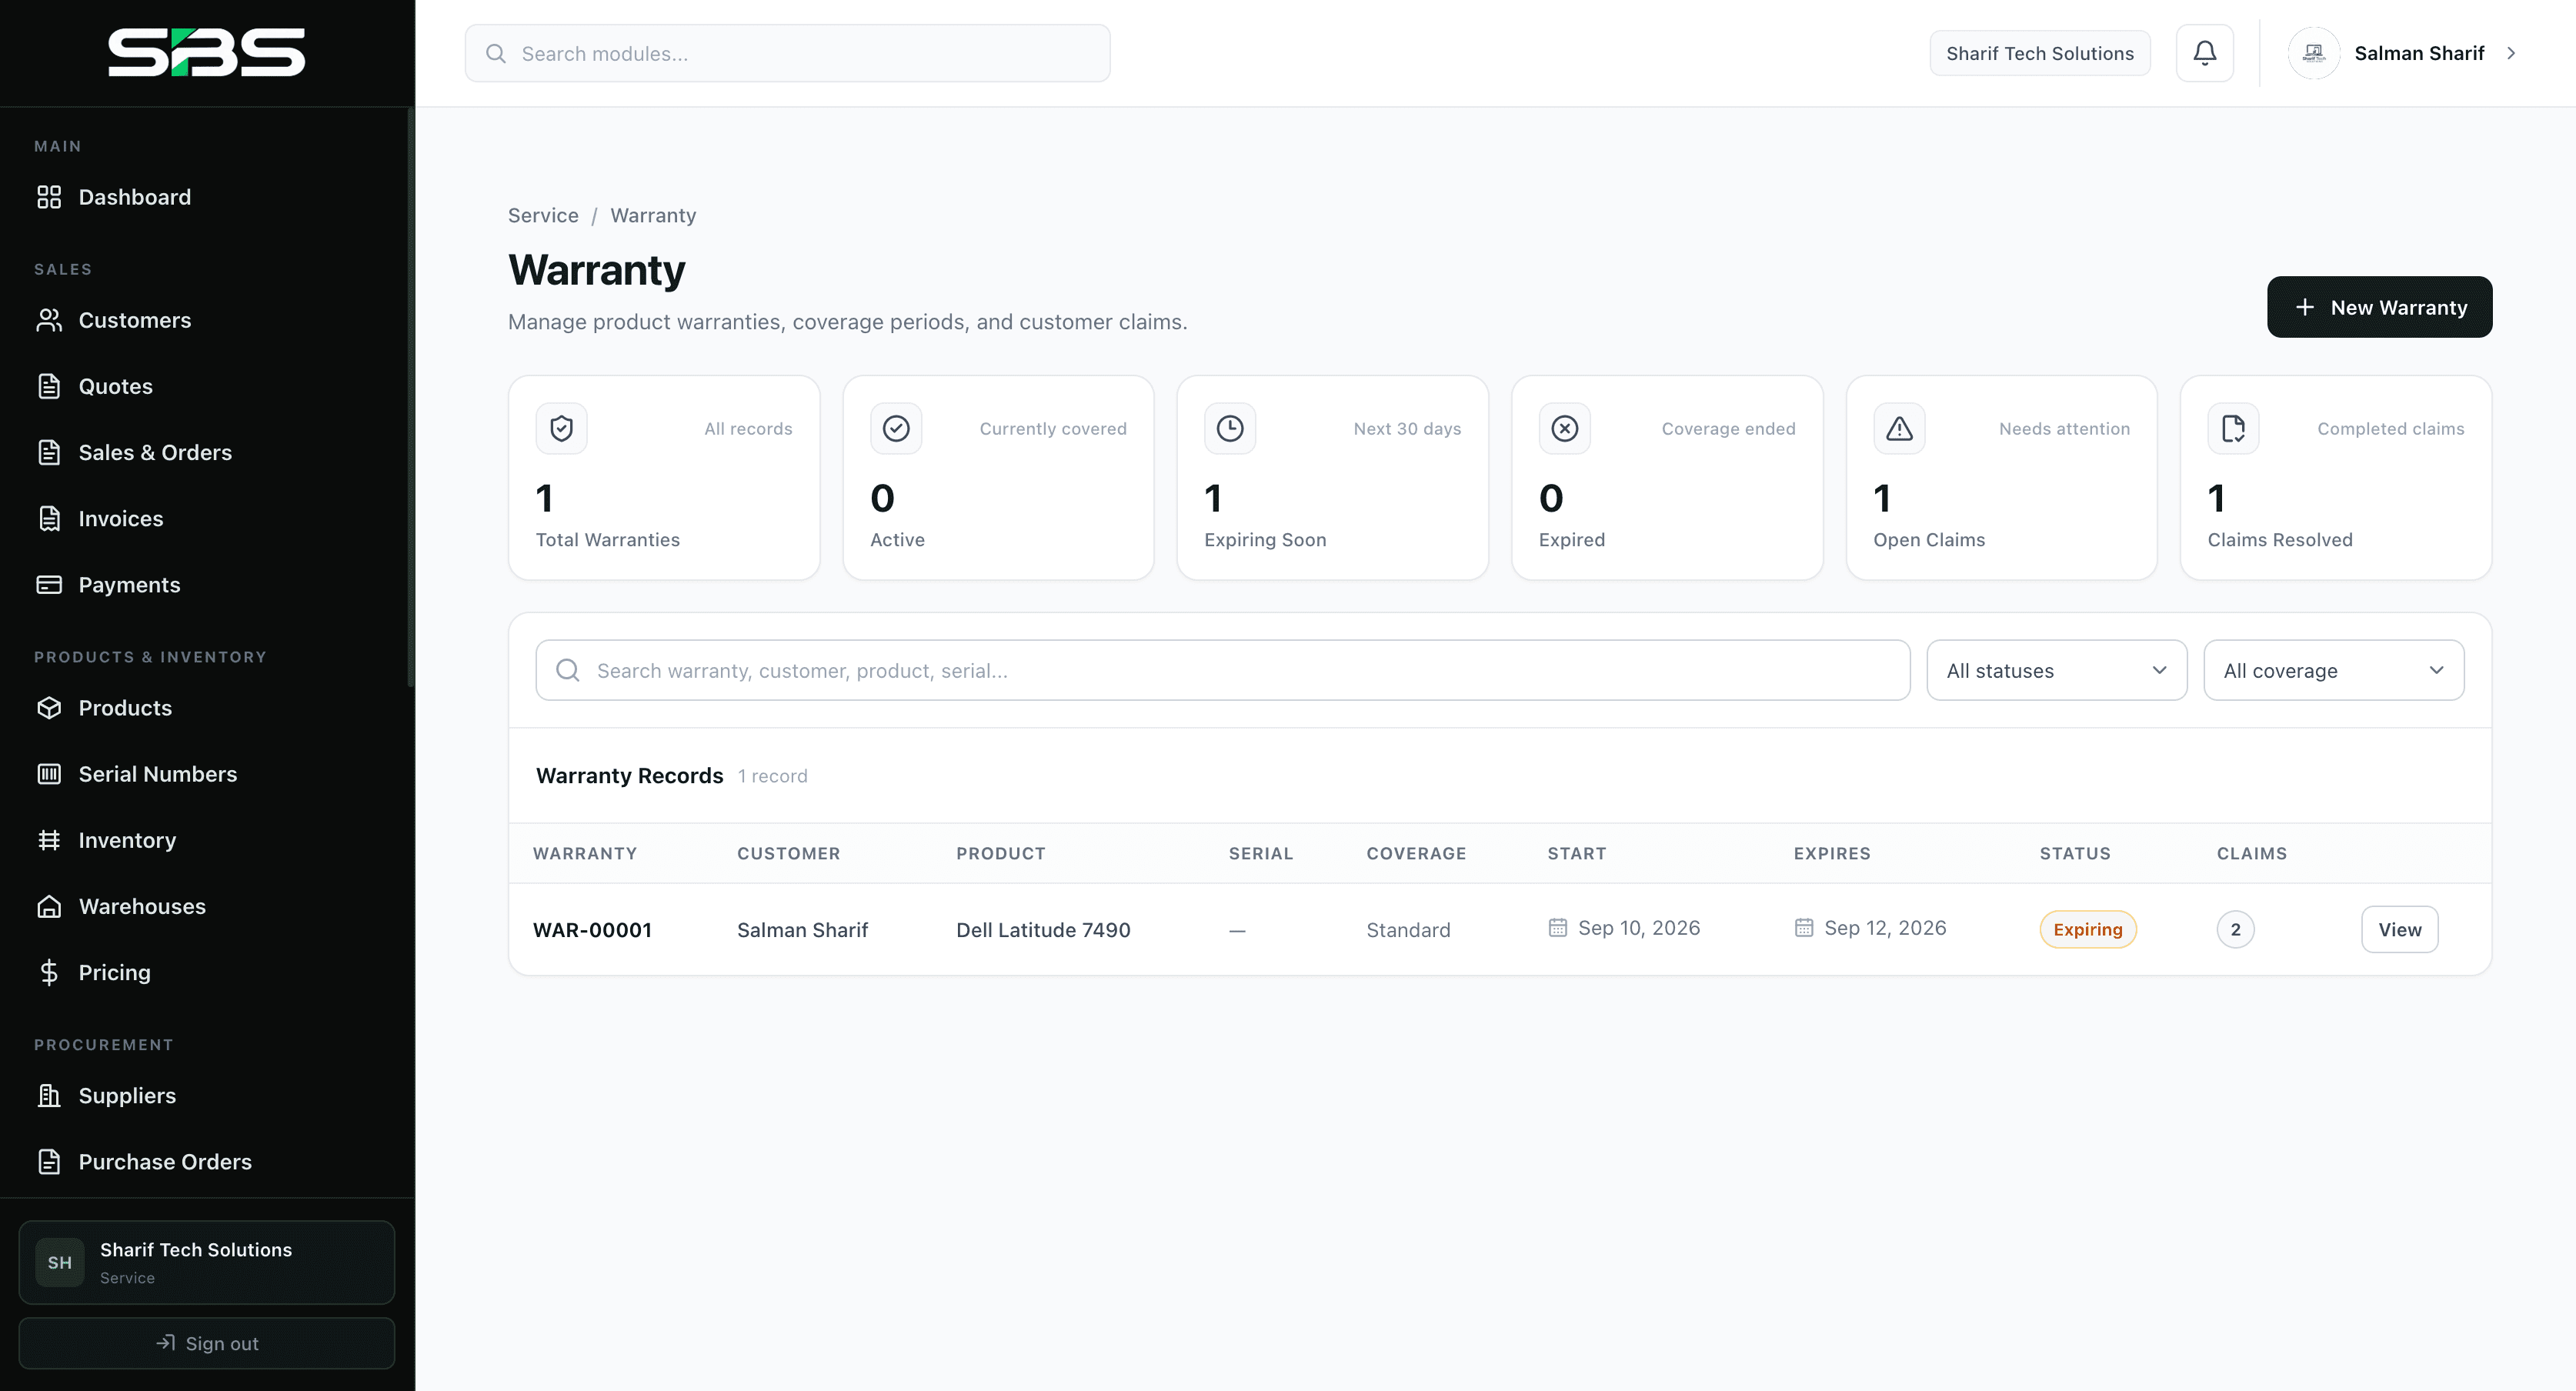Open the All statuses dropdown

(x=2056, y=670)
